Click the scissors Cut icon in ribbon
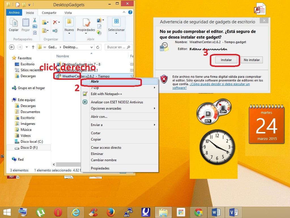This screenshot has width=290, height=218. point(35,20)
